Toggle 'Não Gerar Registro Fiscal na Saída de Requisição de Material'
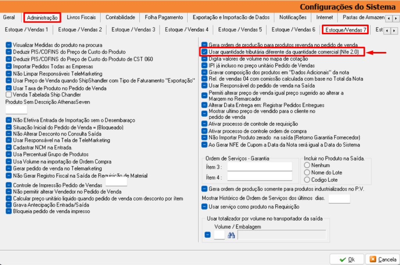The width and height of the screenshot is (400, 265). coord(9,176)
